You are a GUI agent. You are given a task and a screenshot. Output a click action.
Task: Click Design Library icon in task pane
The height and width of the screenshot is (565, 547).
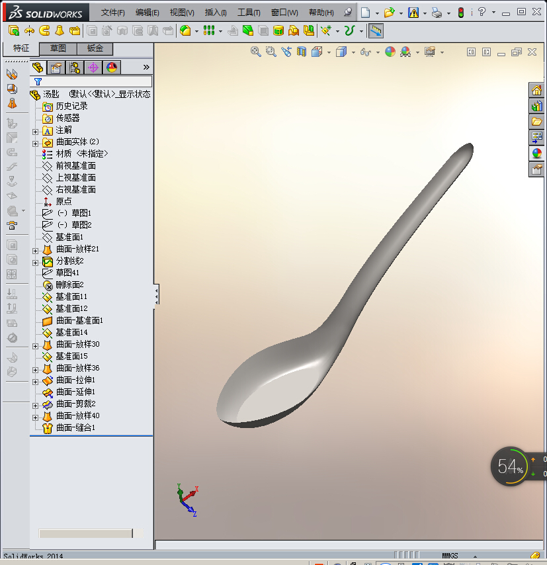536,106
